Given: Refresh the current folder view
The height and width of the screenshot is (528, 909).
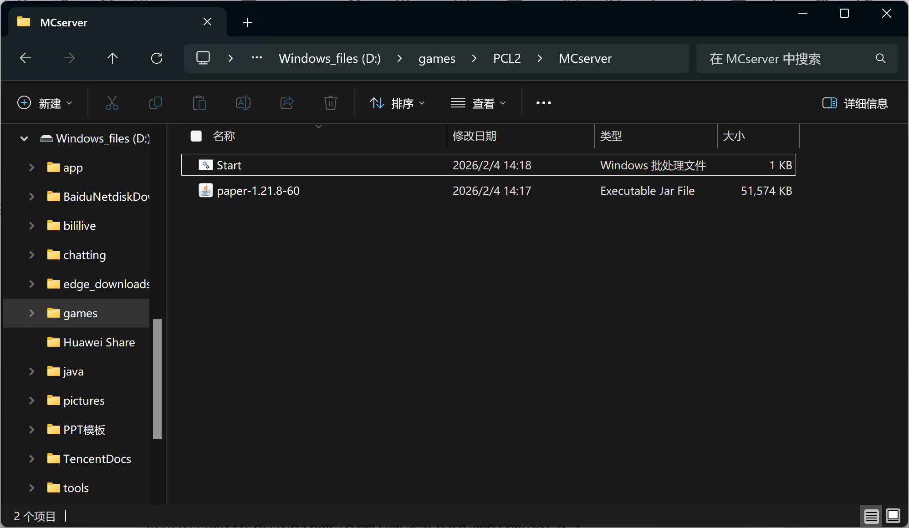Looking at the screenshot, I should [x=156, y=58].
